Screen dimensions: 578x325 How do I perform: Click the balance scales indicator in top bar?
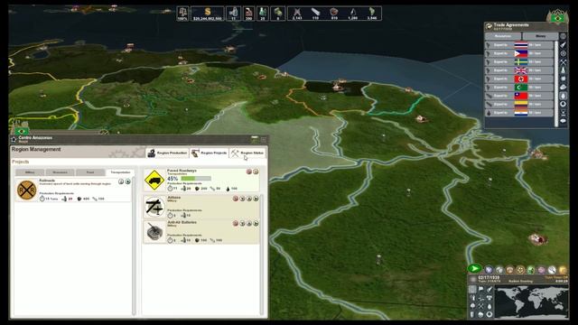pyautogui.click(x=182, y=14)
